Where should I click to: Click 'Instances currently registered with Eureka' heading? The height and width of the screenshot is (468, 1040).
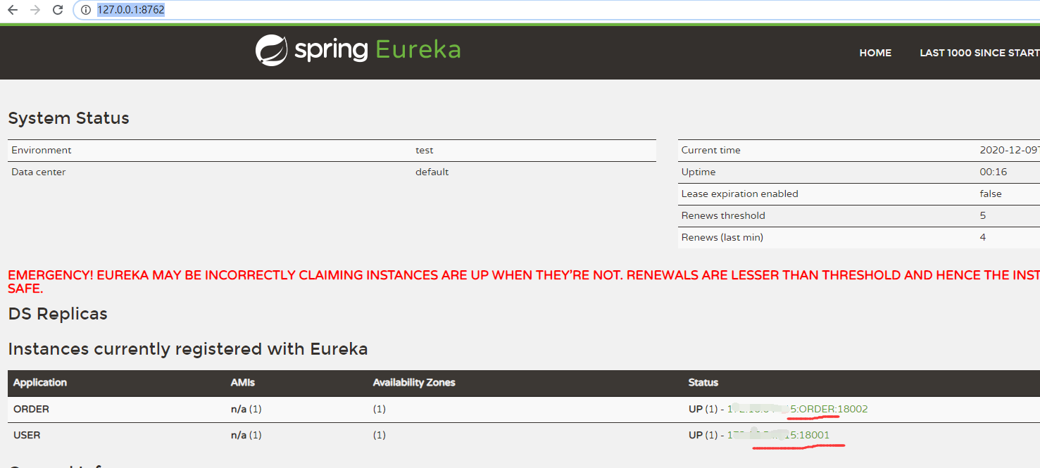188,349
